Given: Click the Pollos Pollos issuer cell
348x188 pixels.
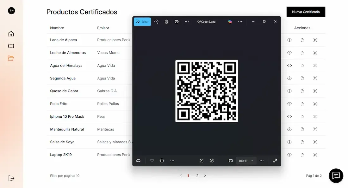Looking at the screenshot, I should pyautogui.click(x=108, y=104).
